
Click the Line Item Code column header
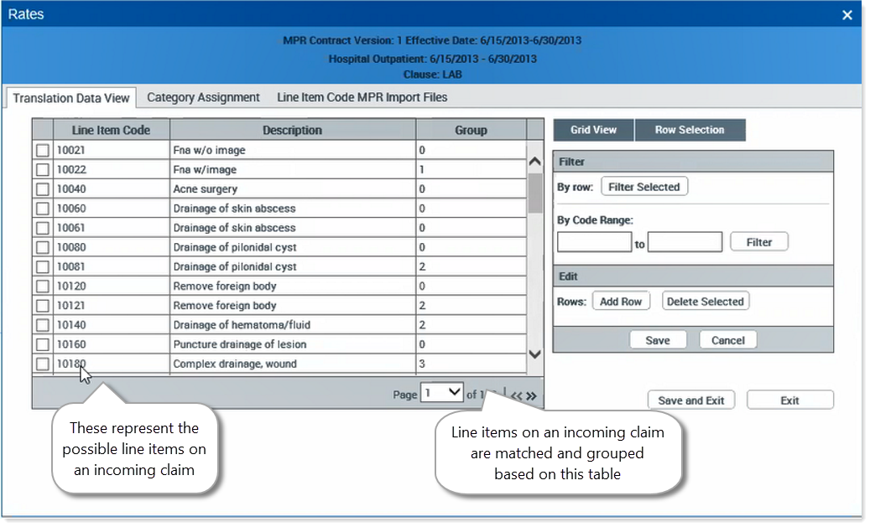(x=111, y=130)
